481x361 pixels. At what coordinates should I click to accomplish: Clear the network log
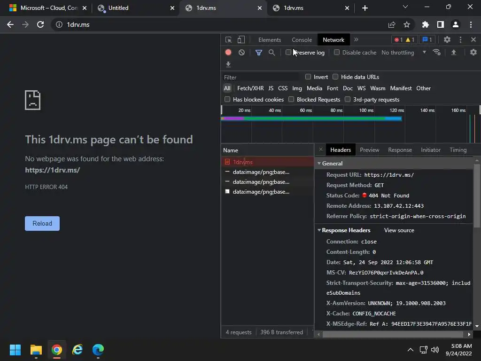pyautogui.click(x=242, y=53)
